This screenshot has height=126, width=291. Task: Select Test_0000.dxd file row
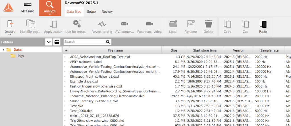point(81,111)
